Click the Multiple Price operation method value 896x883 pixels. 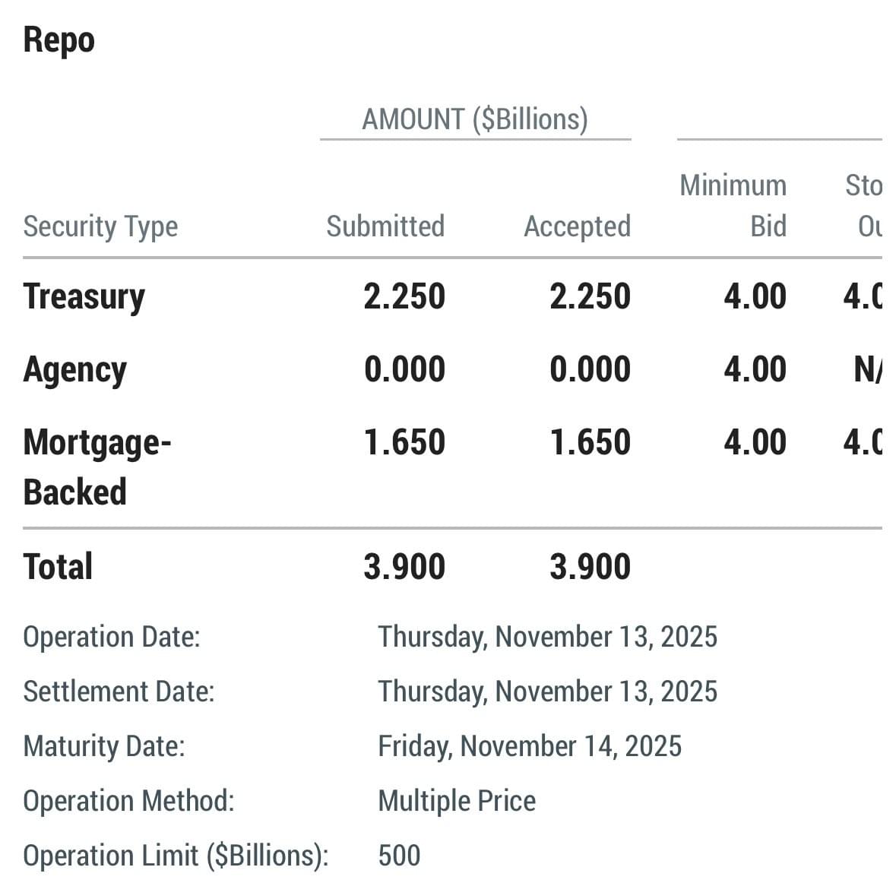point(457,801)
